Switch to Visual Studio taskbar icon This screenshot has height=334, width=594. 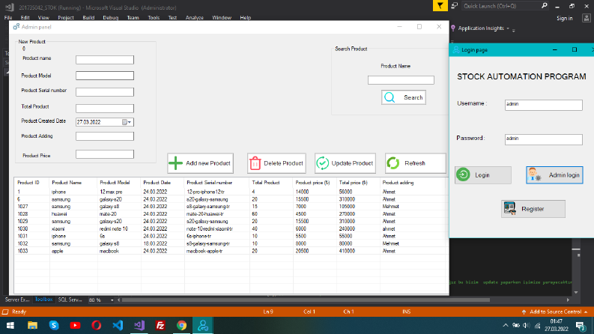pyautogui.click(x=139, y=325)
